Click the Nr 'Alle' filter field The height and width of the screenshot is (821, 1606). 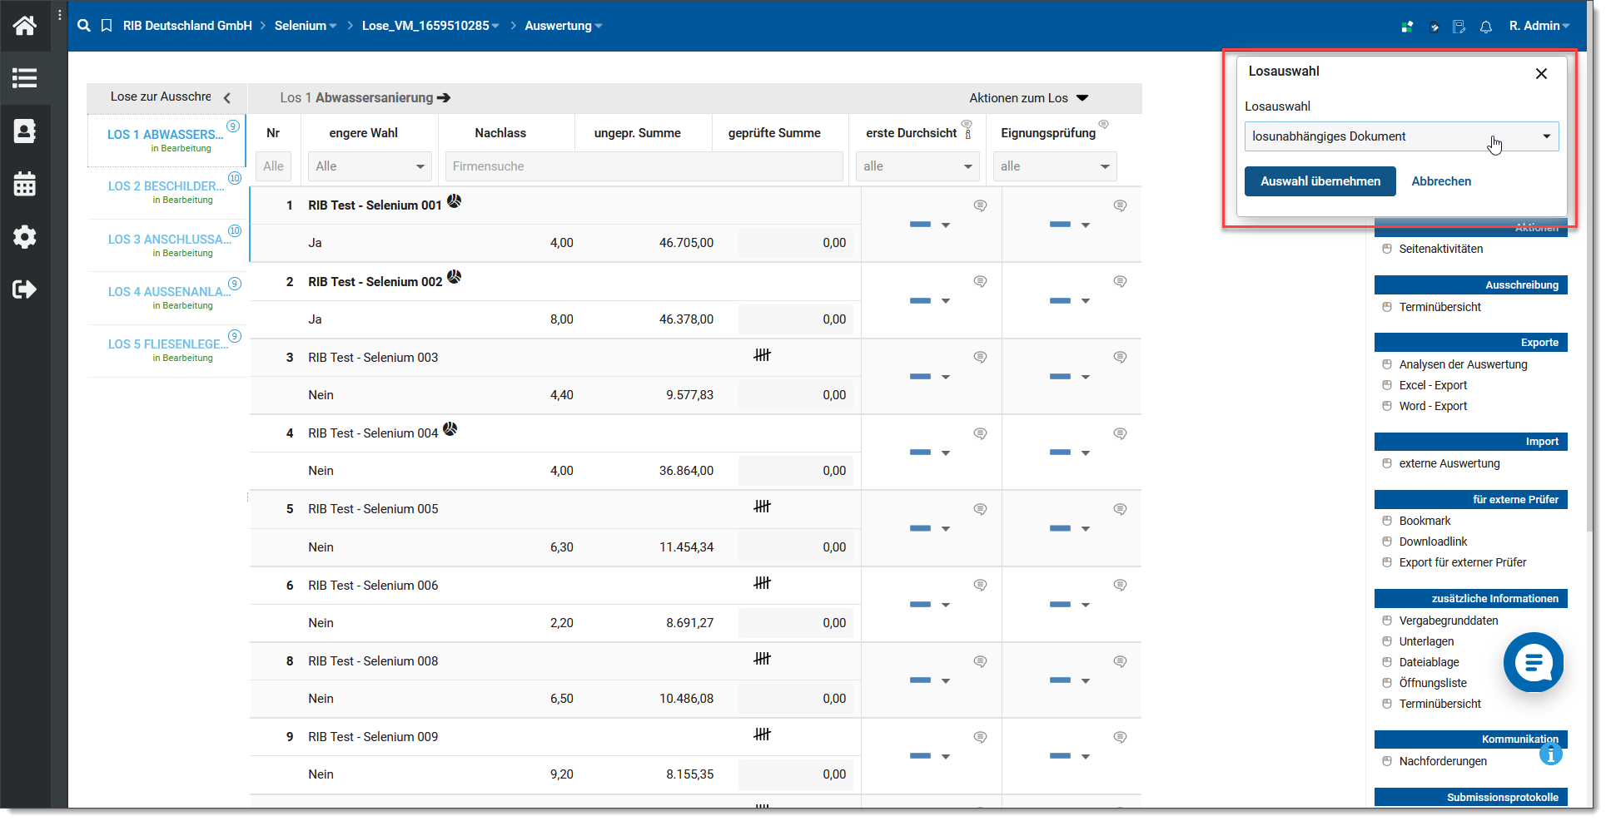[x=273, y=166]
